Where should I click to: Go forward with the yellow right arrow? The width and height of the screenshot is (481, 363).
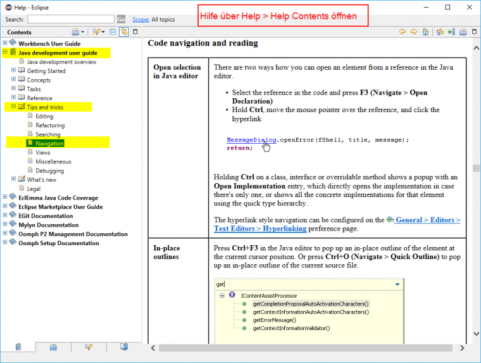click(414, 31)
